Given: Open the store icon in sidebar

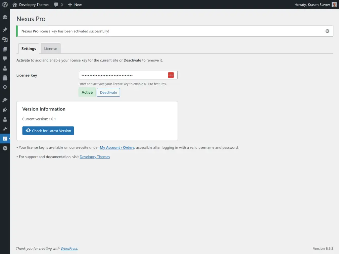Looking at the screenshot, I should [5, 78].
